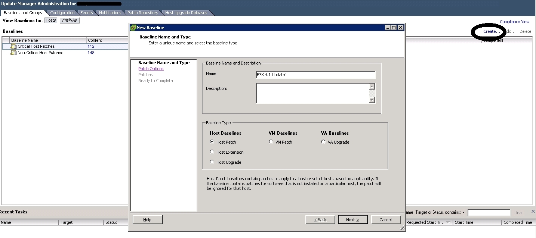The width and height of the screenshot is (536, 238).
Task: Click the Back button in dialog
Action: (320, 220)
